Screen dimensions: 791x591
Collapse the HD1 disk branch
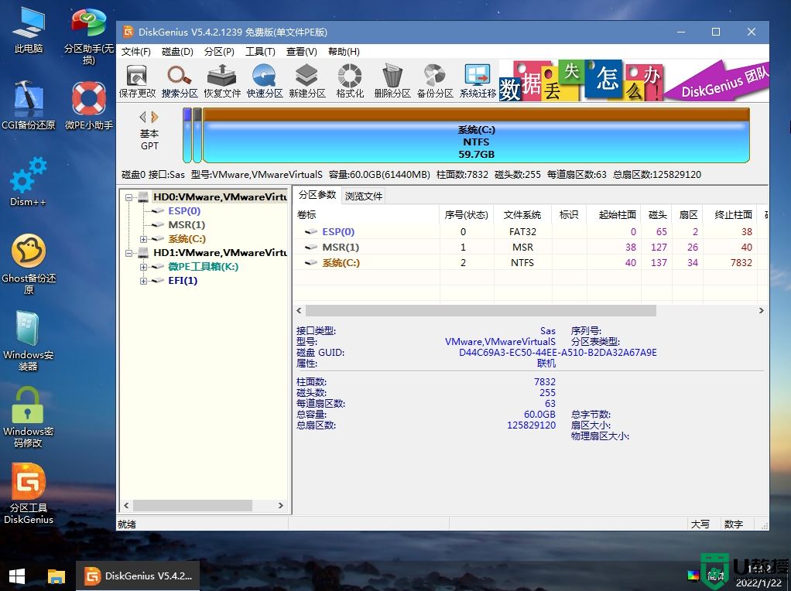pyautogui.click(x=129, y=253)
